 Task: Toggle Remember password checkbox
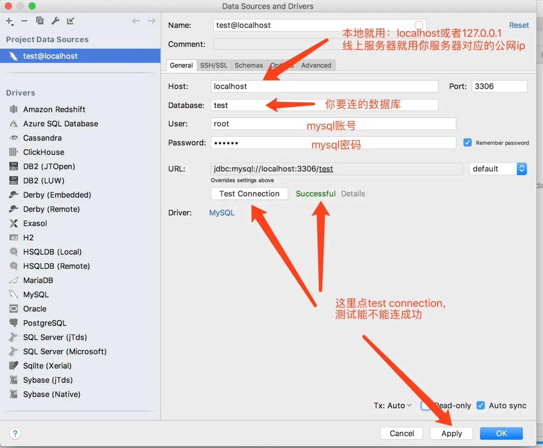[x=468, y=143]
